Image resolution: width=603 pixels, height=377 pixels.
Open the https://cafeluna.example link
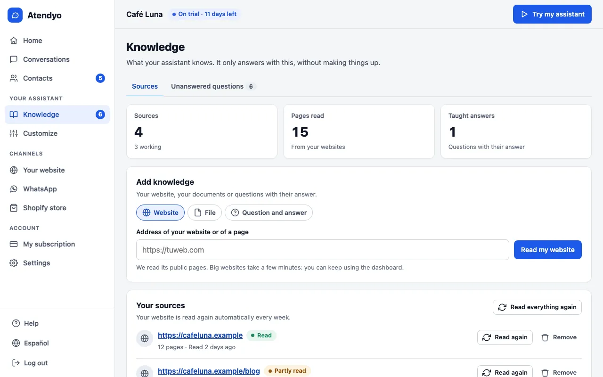(200, 336)
